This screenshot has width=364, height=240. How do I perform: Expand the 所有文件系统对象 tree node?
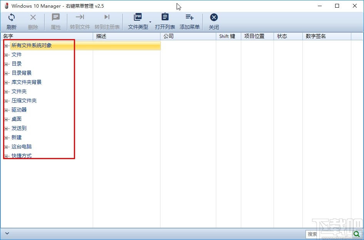pyautogui.click(x=6, y=45)
